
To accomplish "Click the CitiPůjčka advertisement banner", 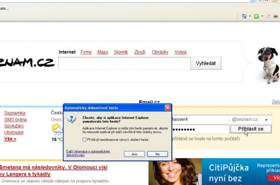I will tap(214, 172).
